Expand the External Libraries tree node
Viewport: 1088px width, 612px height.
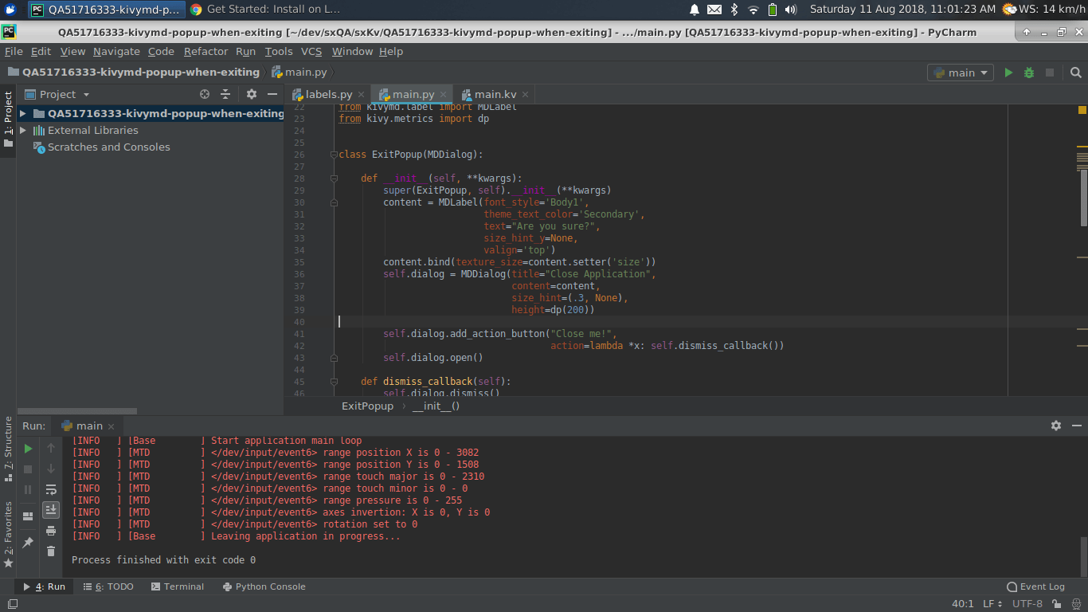click(x=23, y=130)
